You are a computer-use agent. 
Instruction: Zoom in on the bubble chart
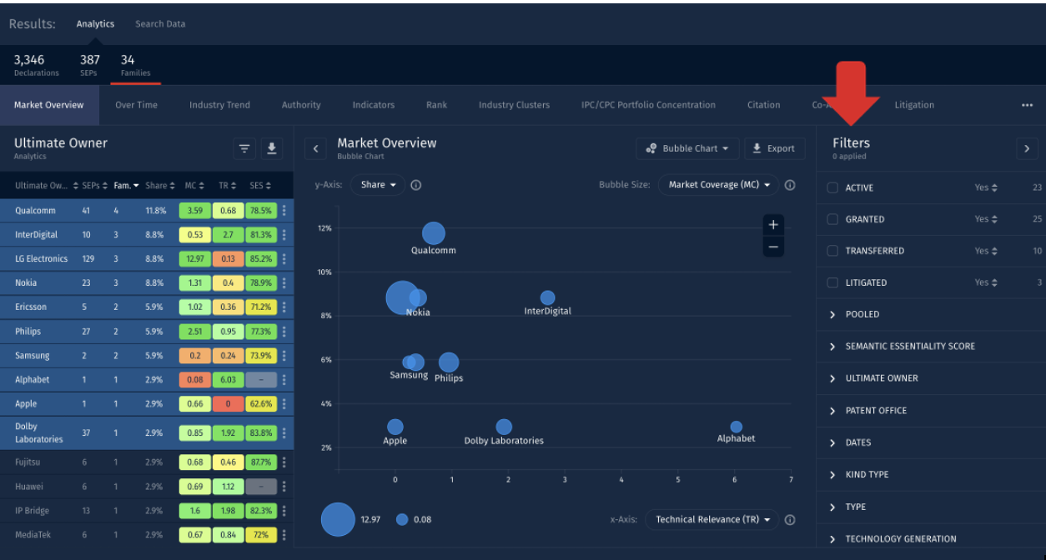(x=773, y=225)
